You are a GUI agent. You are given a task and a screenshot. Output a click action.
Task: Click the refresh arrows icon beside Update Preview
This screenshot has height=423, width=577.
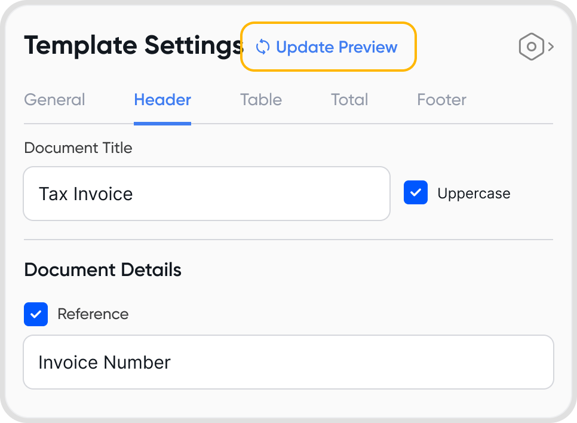pyautogui.click(x=263, y=47)
